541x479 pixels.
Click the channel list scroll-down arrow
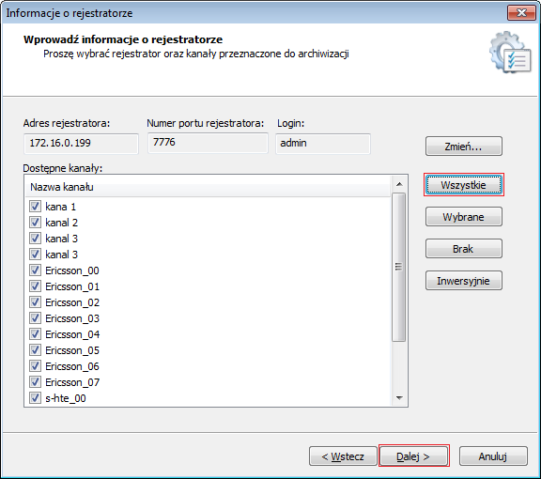[x=399, y=398]
